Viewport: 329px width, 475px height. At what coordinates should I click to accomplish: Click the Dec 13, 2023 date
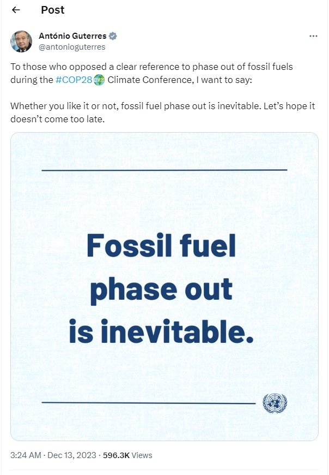click(73, 455)
